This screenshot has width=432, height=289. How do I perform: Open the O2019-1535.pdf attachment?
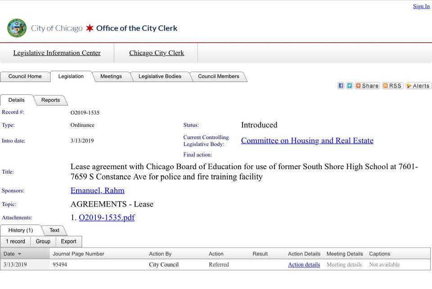pyautogui.click(x=107, y=217)
